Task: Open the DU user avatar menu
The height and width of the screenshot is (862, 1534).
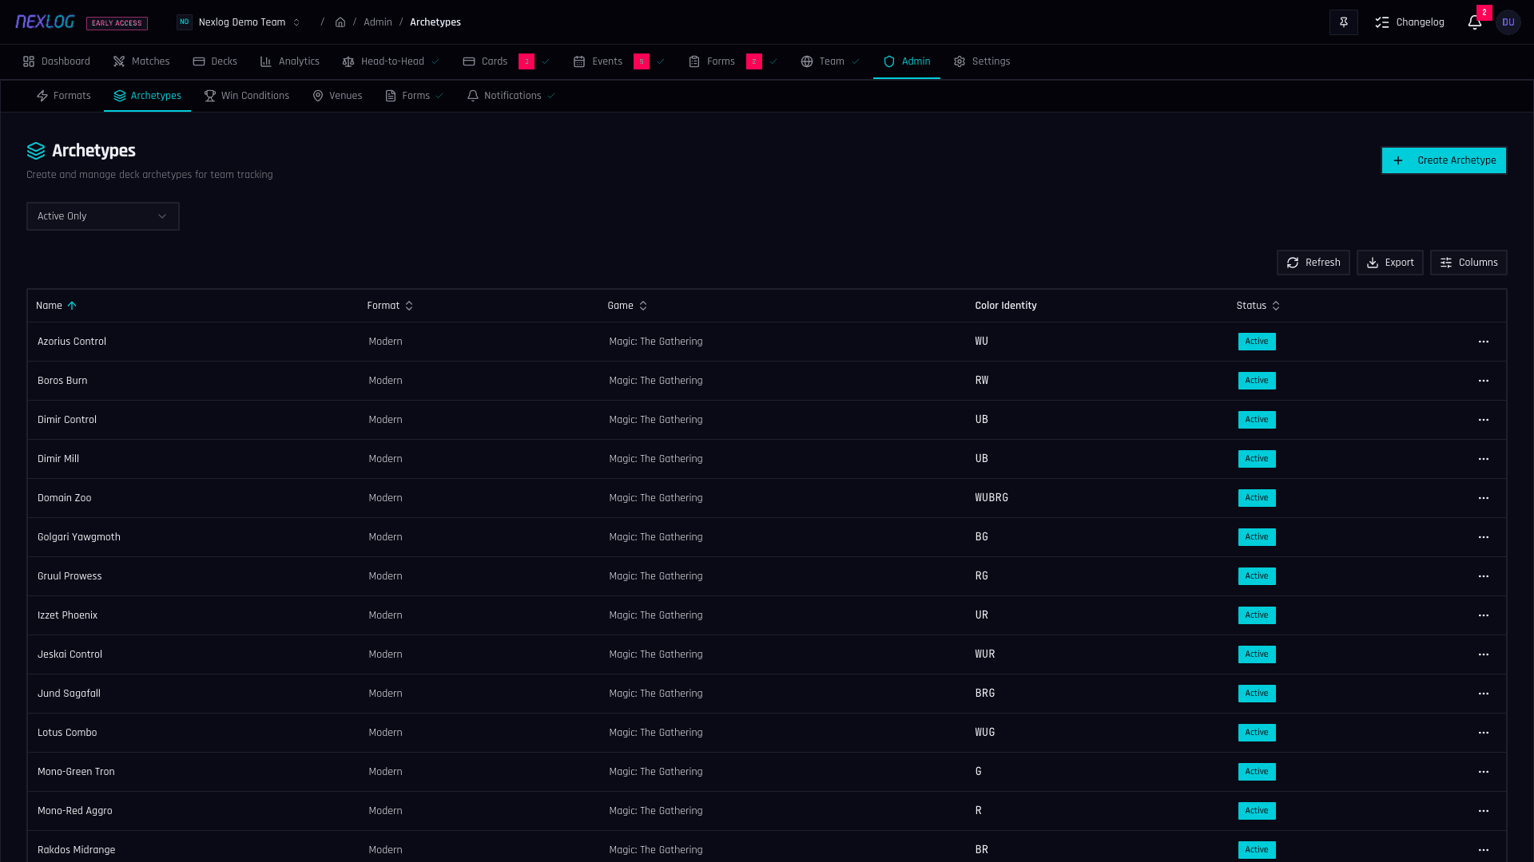Action: (x=1508, y=22)
